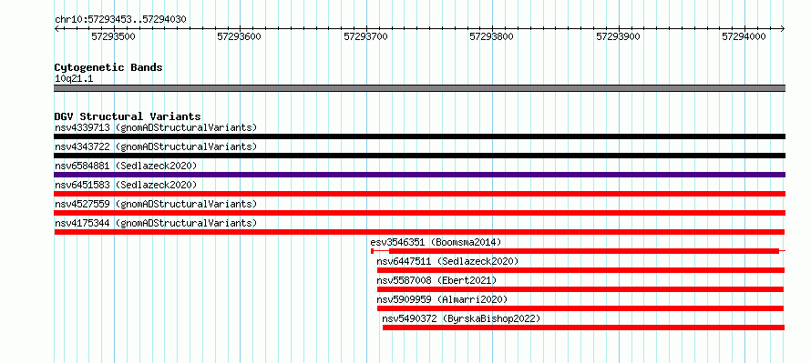Viewport: 811px width, 363px height.
Task: Click the red bar under nsv5909959
Action: tap(580, 308)
